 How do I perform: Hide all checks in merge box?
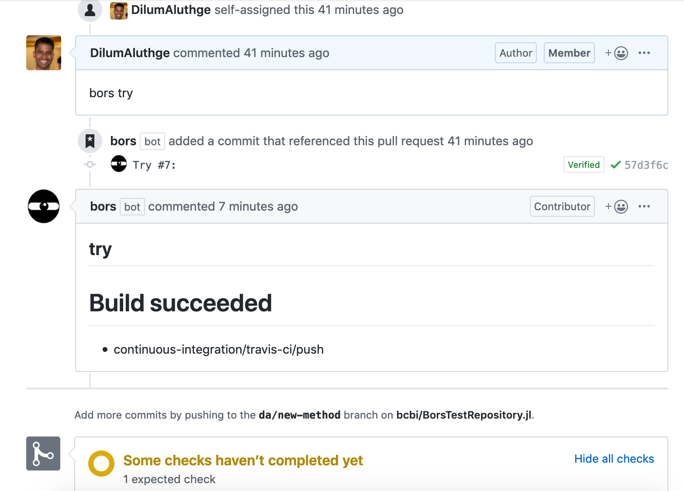pyautogui.click(x=614, y=459)
